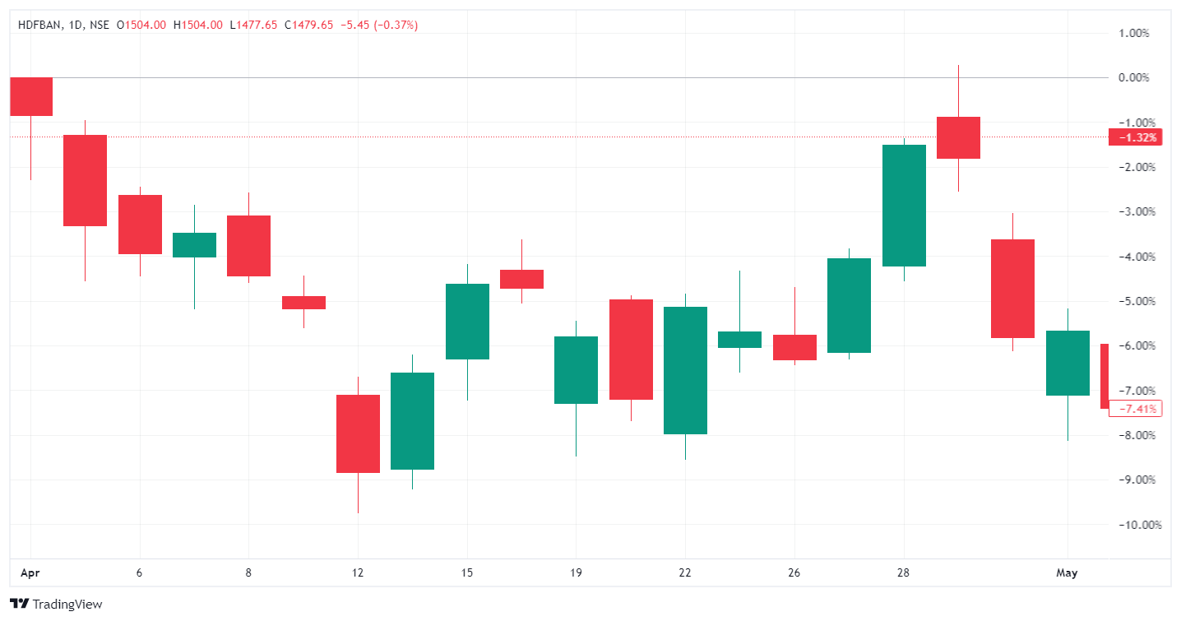Image resolution: width=1181 pixels, height=621 pixels.
Task: Select the red candle above date 12
Action: point(358,433)
